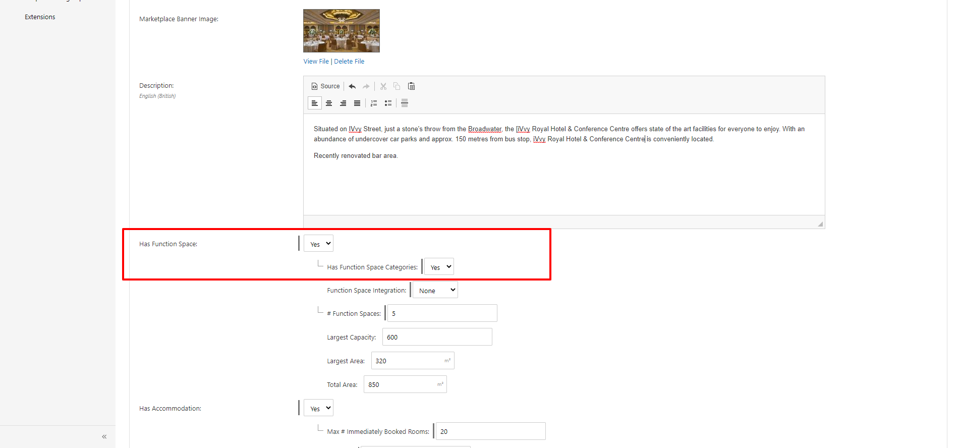Align description text right

click(x=343, y=103)
